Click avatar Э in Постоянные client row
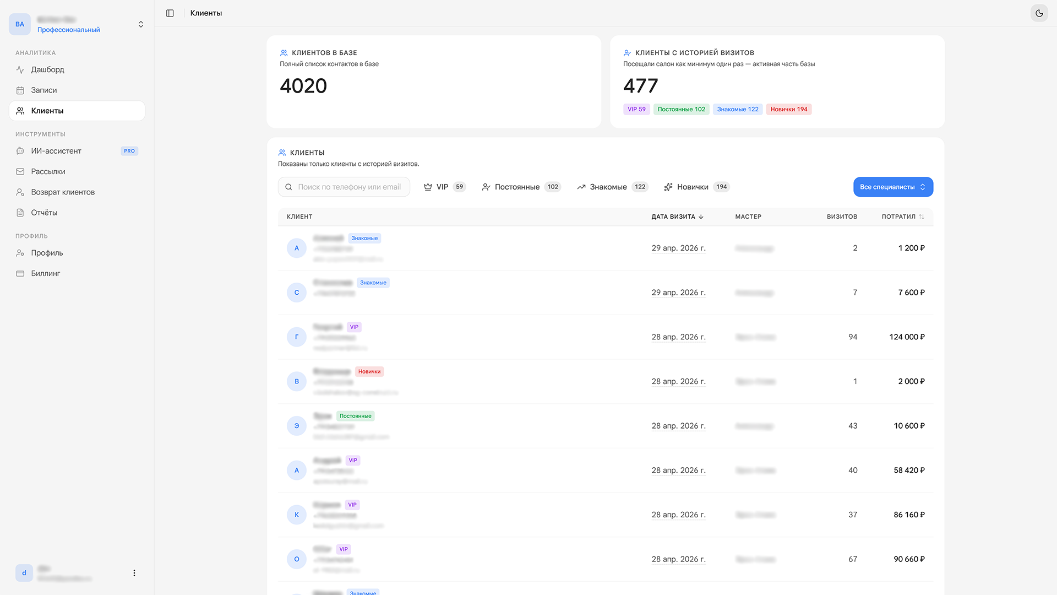 coord(297,426)
